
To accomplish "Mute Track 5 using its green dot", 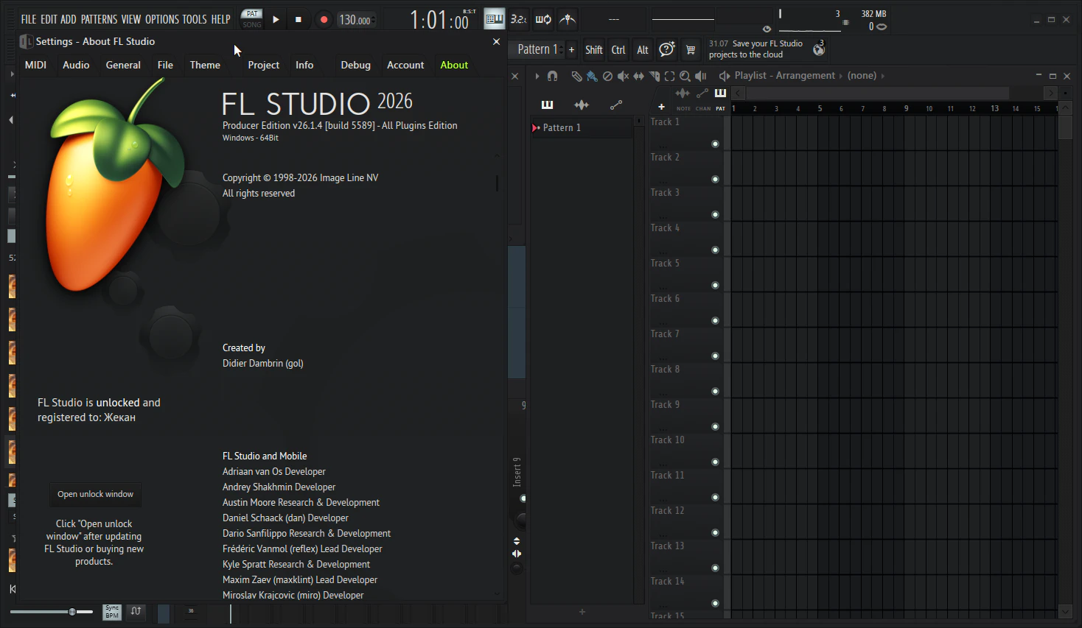I will pos(715,285).
